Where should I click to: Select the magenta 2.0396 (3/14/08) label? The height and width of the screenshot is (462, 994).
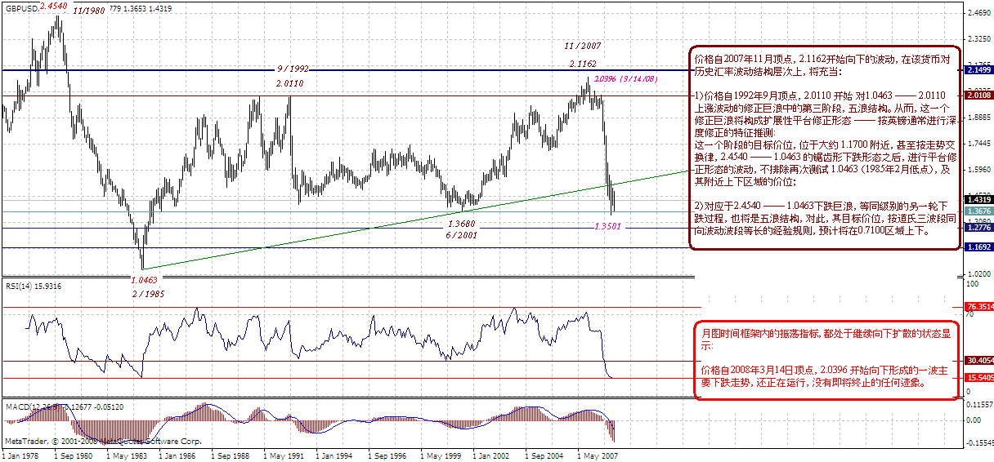(625, 79)
